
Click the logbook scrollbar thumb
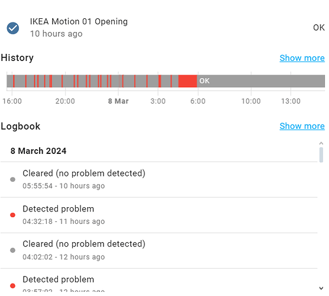click(321, 155)
